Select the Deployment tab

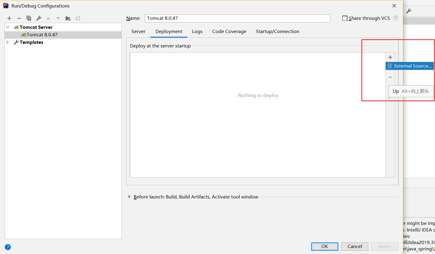[169, 32]
